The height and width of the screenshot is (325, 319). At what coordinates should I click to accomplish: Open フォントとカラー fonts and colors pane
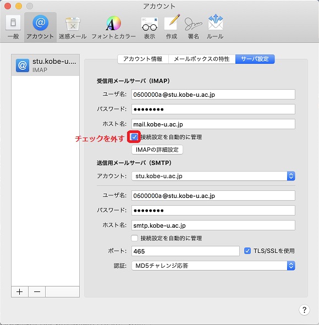[114, 27]
